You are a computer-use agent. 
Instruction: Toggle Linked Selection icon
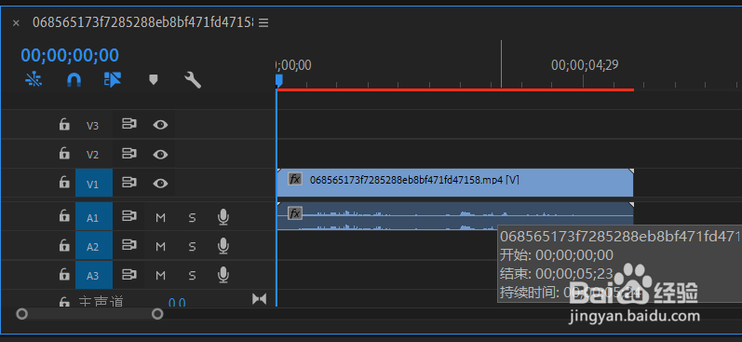[113, 79]
